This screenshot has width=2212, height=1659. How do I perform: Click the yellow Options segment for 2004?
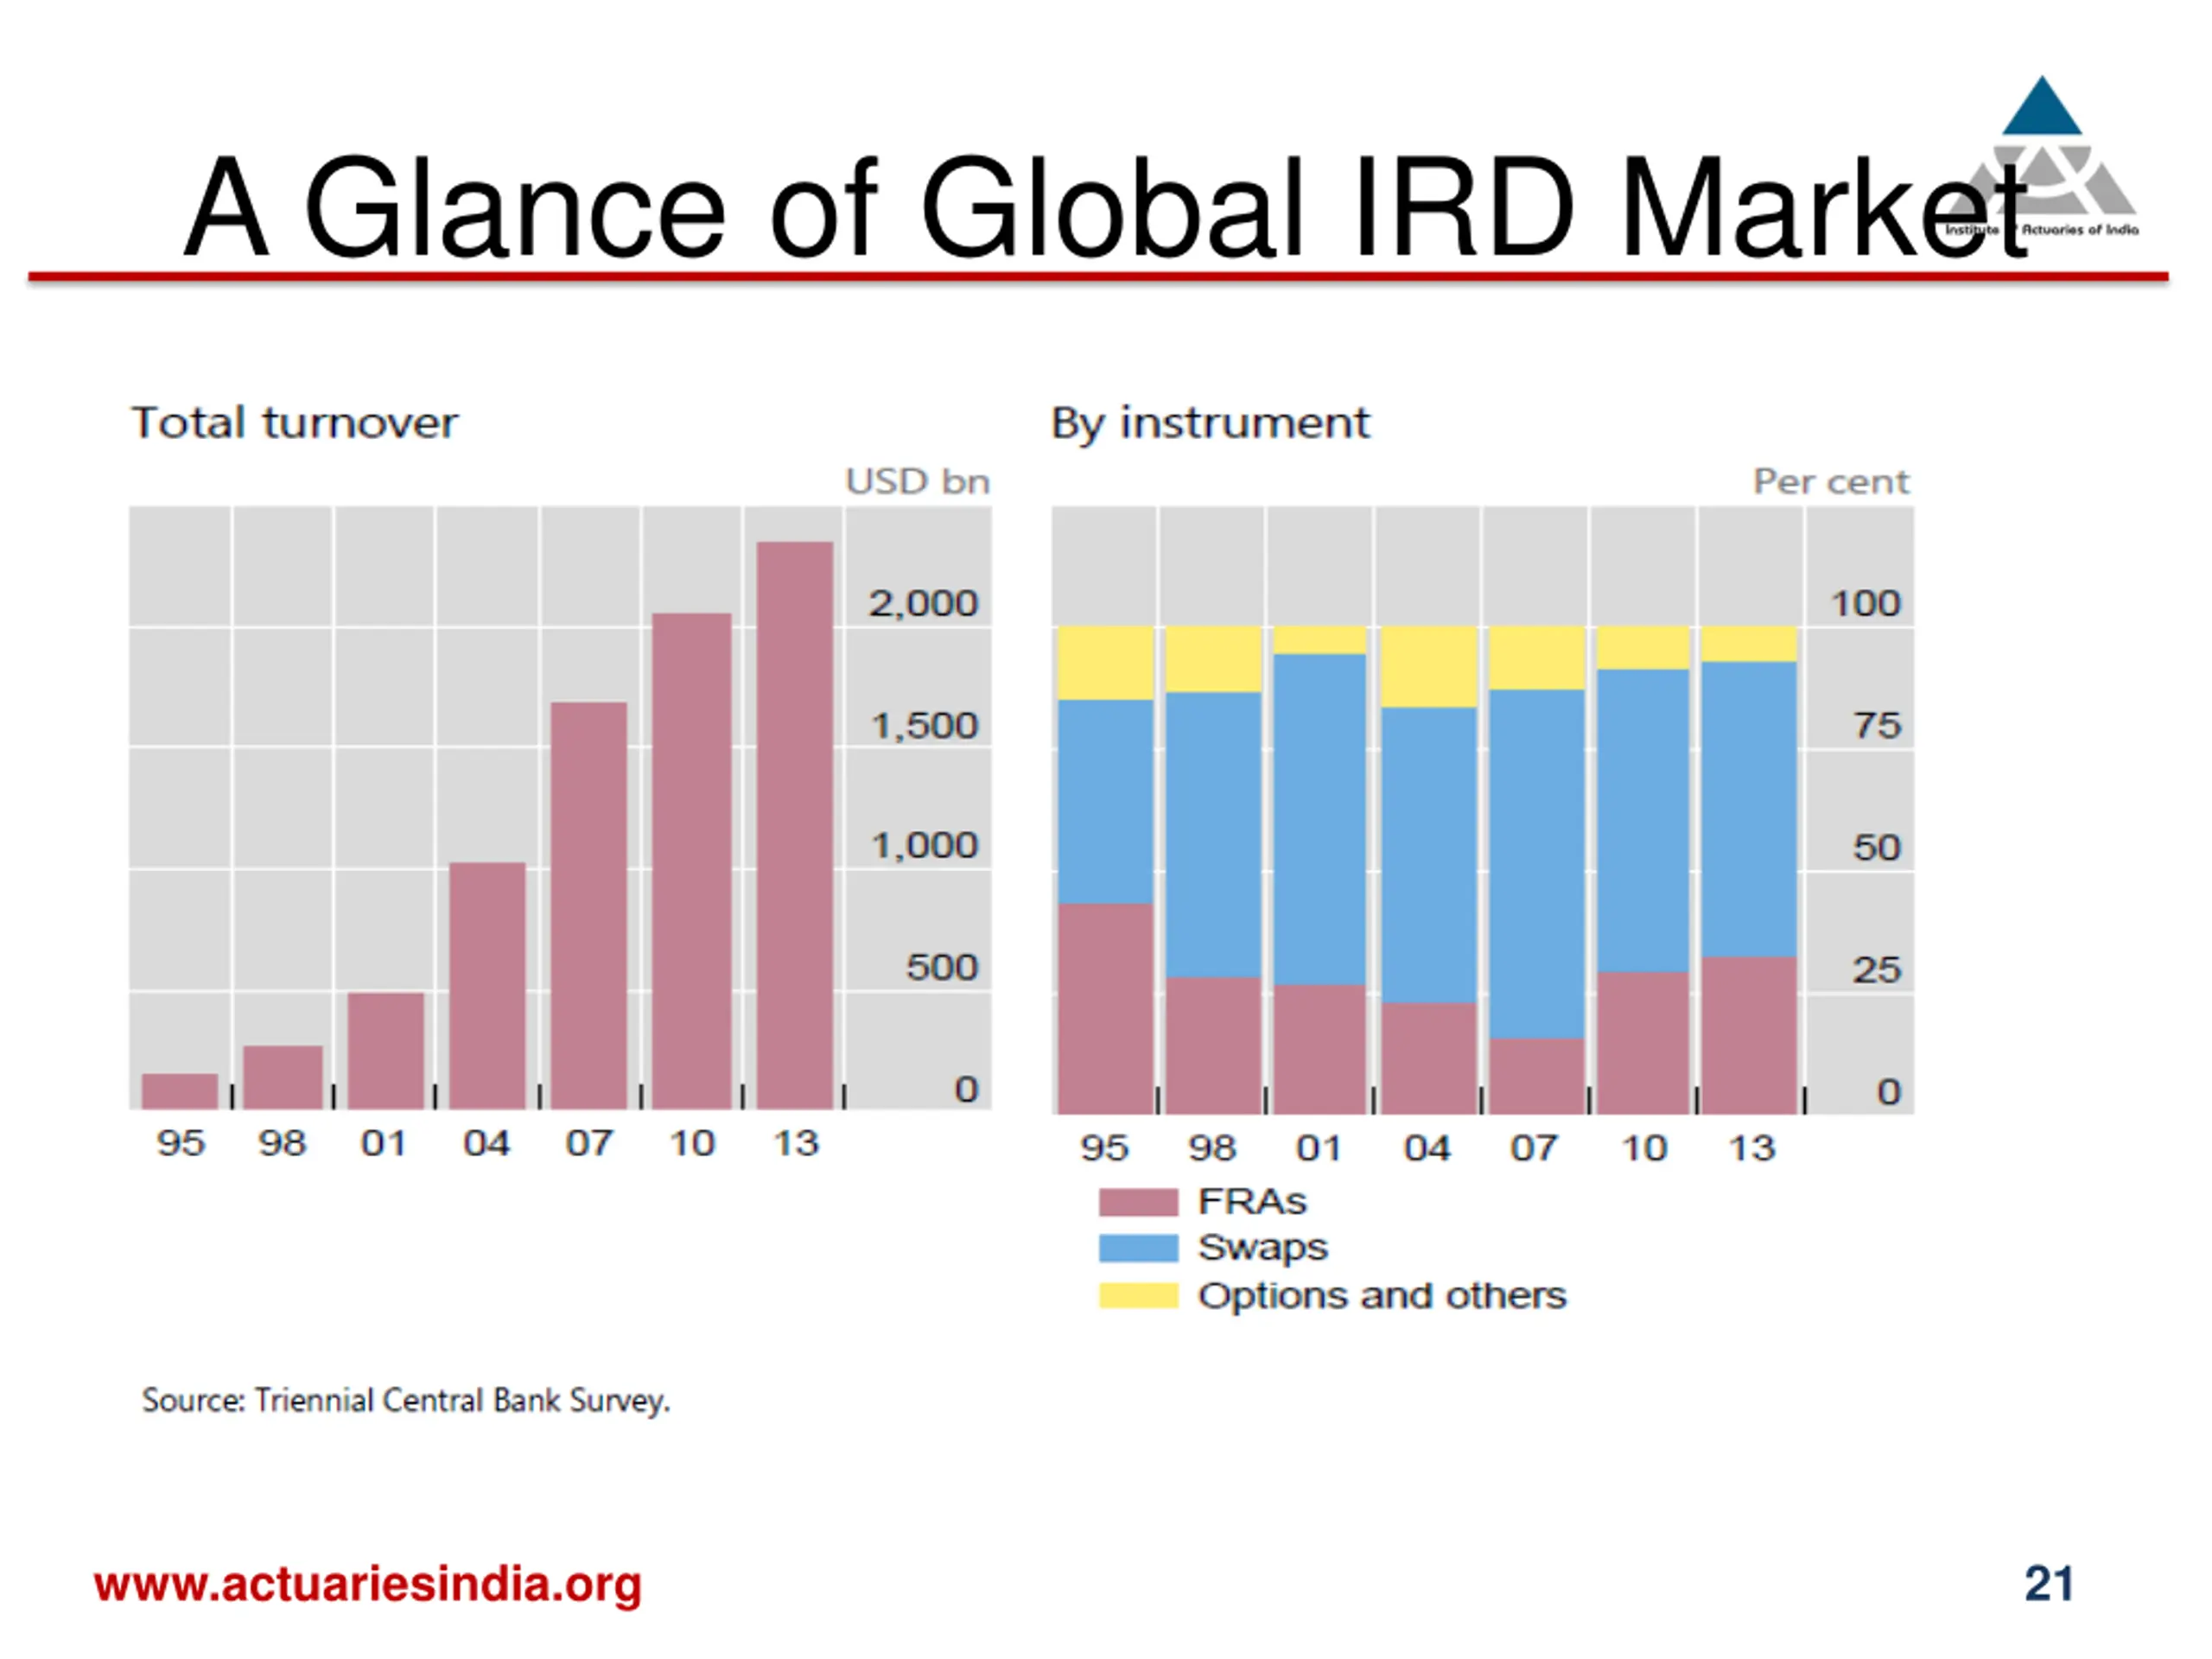click(x=1428, y=667)
